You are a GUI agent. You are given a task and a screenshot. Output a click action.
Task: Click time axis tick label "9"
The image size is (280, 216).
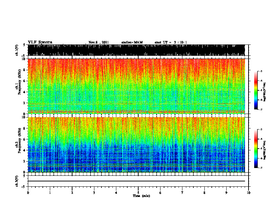point(226,193)
